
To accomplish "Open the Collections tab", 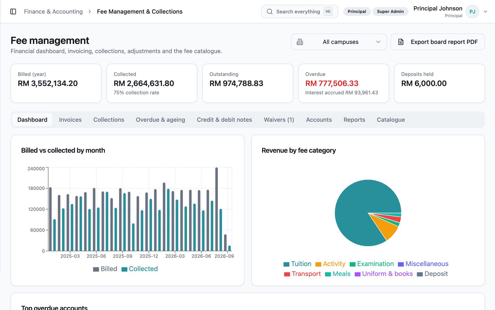I will (x=109, y=120).
